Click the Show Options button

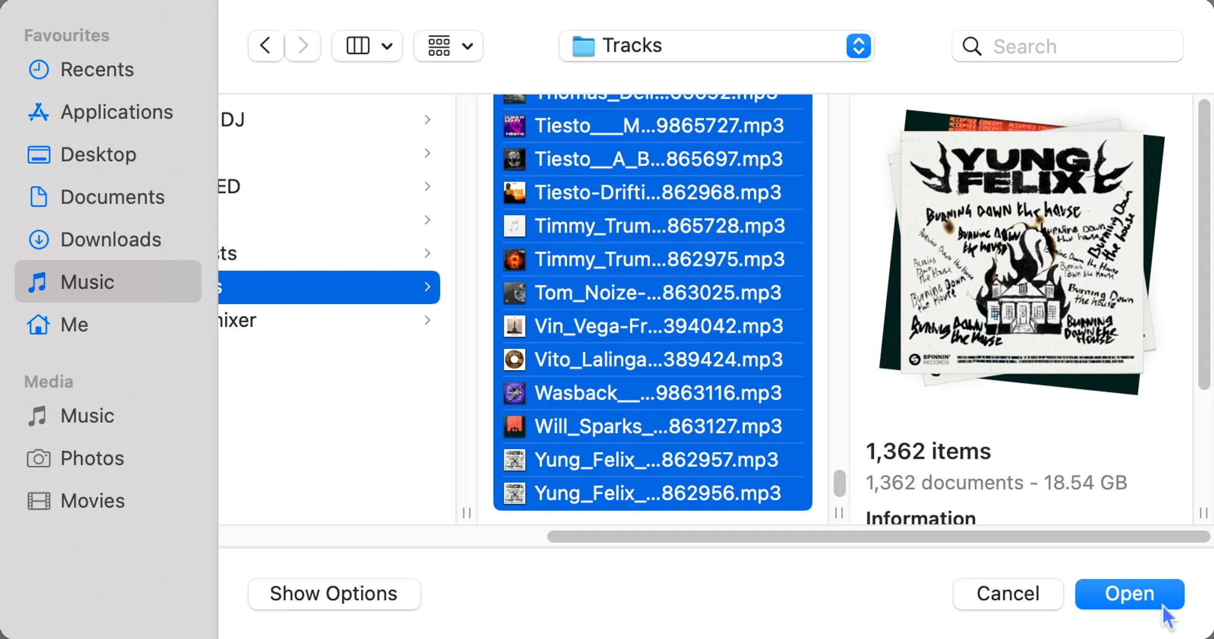[334, 593]
